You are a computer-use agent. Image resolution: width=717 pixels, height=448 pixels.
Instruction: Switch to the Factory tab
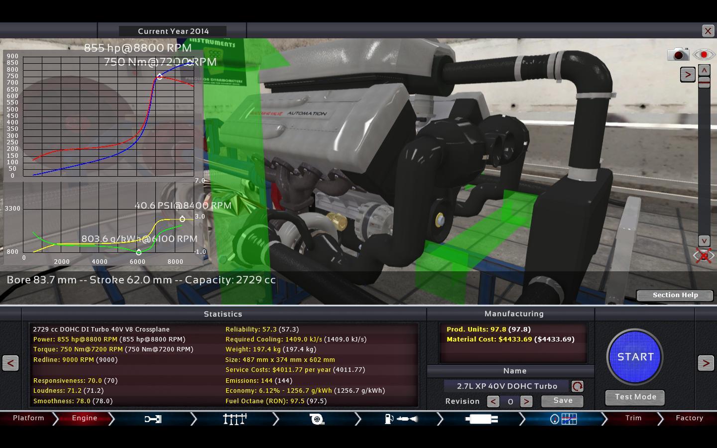tap(689, 418)
